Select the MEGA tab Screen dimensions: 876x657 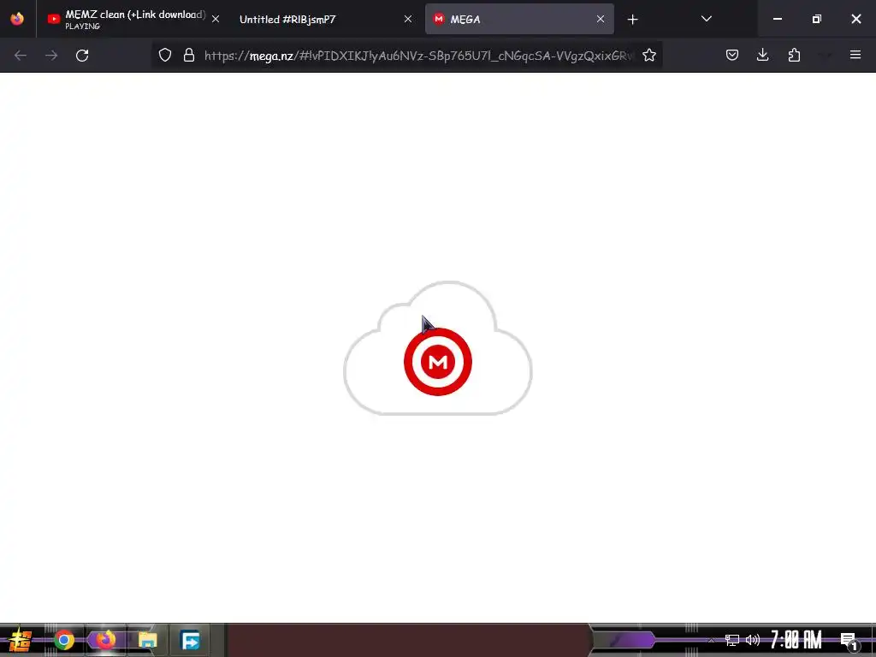(x=519, y=19)
